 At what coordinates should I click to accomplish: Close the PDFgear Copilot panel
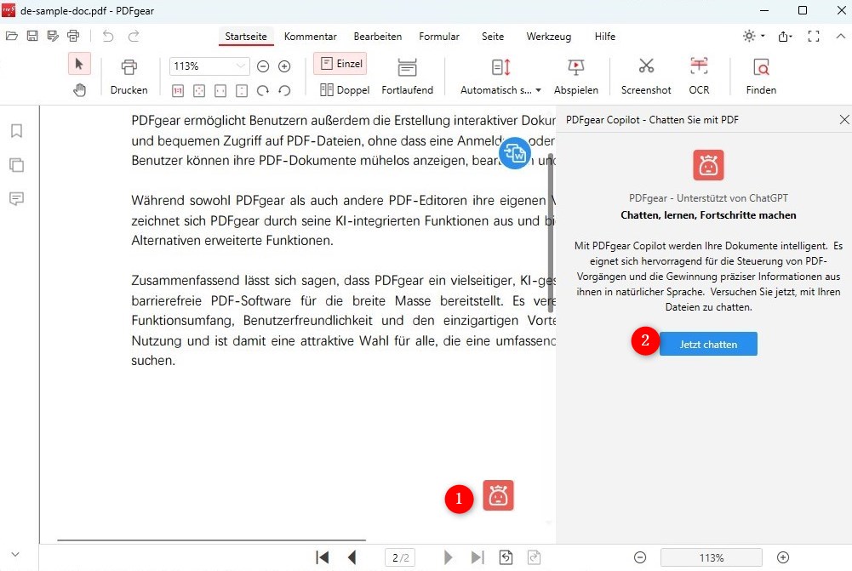843,119
